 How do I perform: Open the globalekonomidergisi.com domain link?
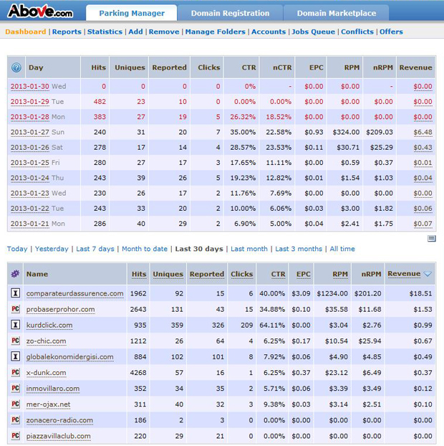(x=70, y=356)
